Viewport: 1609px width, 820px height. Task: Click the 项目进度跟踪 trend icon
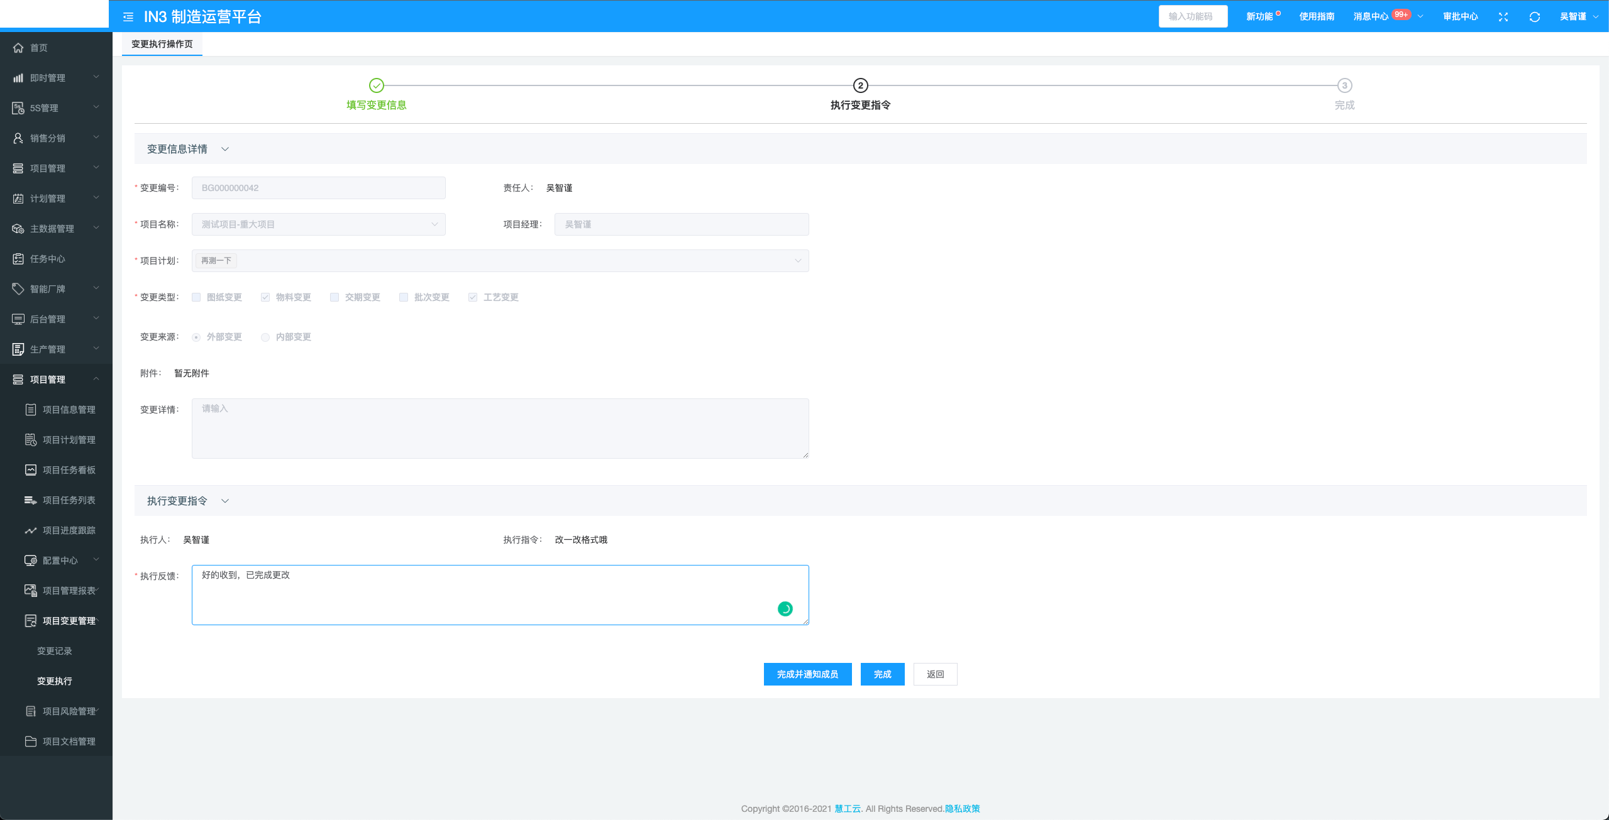tap(30, 530)
